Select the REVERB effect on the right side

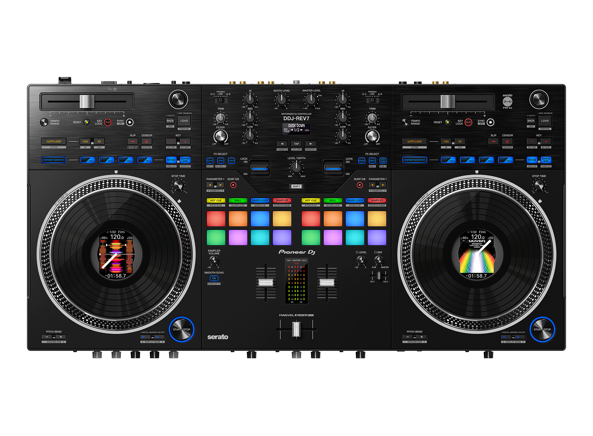(x=361, y=161)
